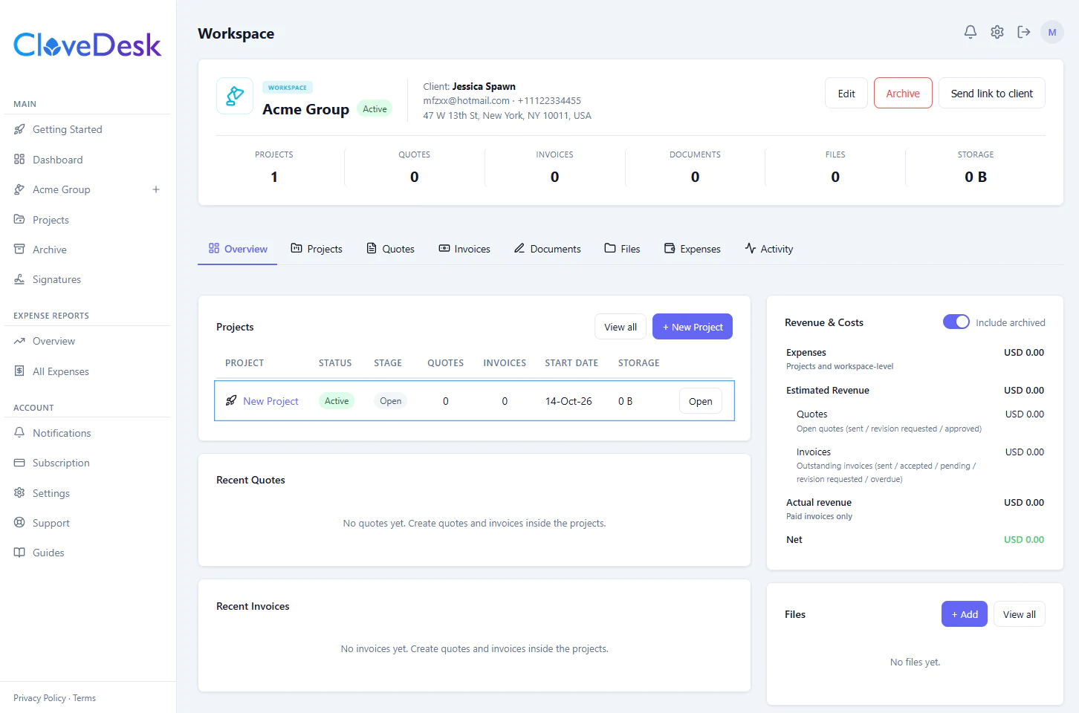Click the Guides book icon
The width and height of the screenshot is (1079, 713).
point(19,553)
